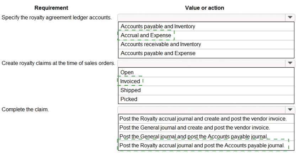Open the Complete the claim dropdown arrow

290,110
